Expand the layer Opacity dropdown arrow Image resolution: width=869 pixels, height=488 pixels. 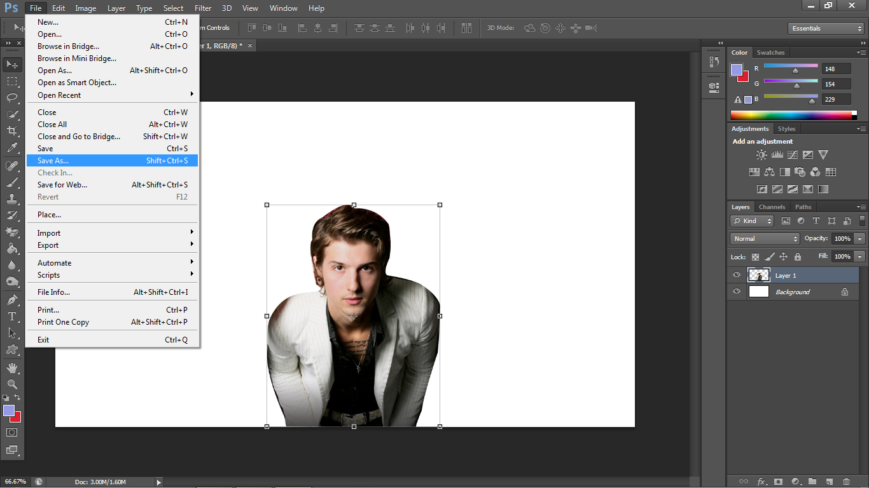pos(860,239)
